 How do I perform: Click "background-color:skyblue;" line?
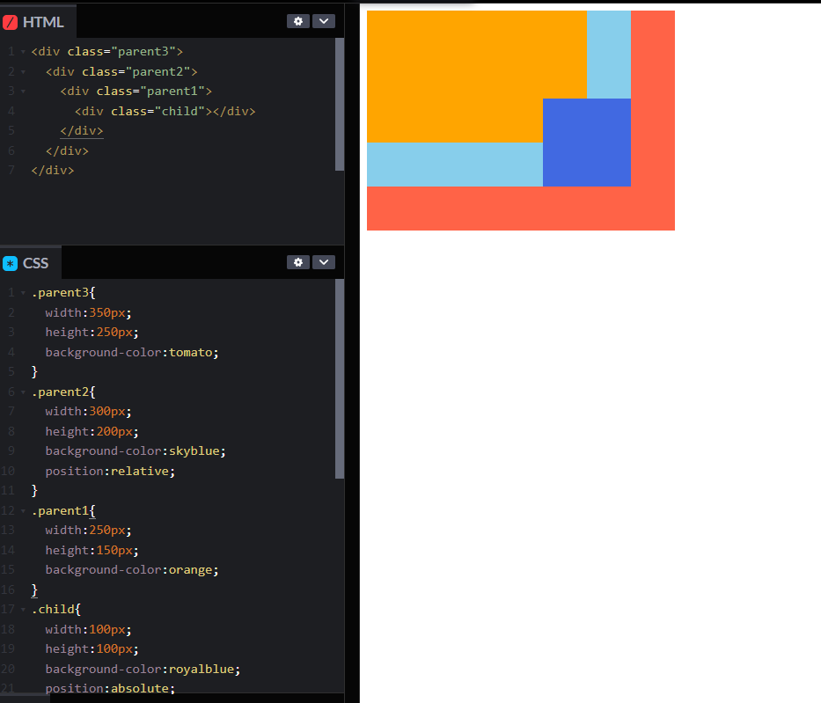pos(136,450)
